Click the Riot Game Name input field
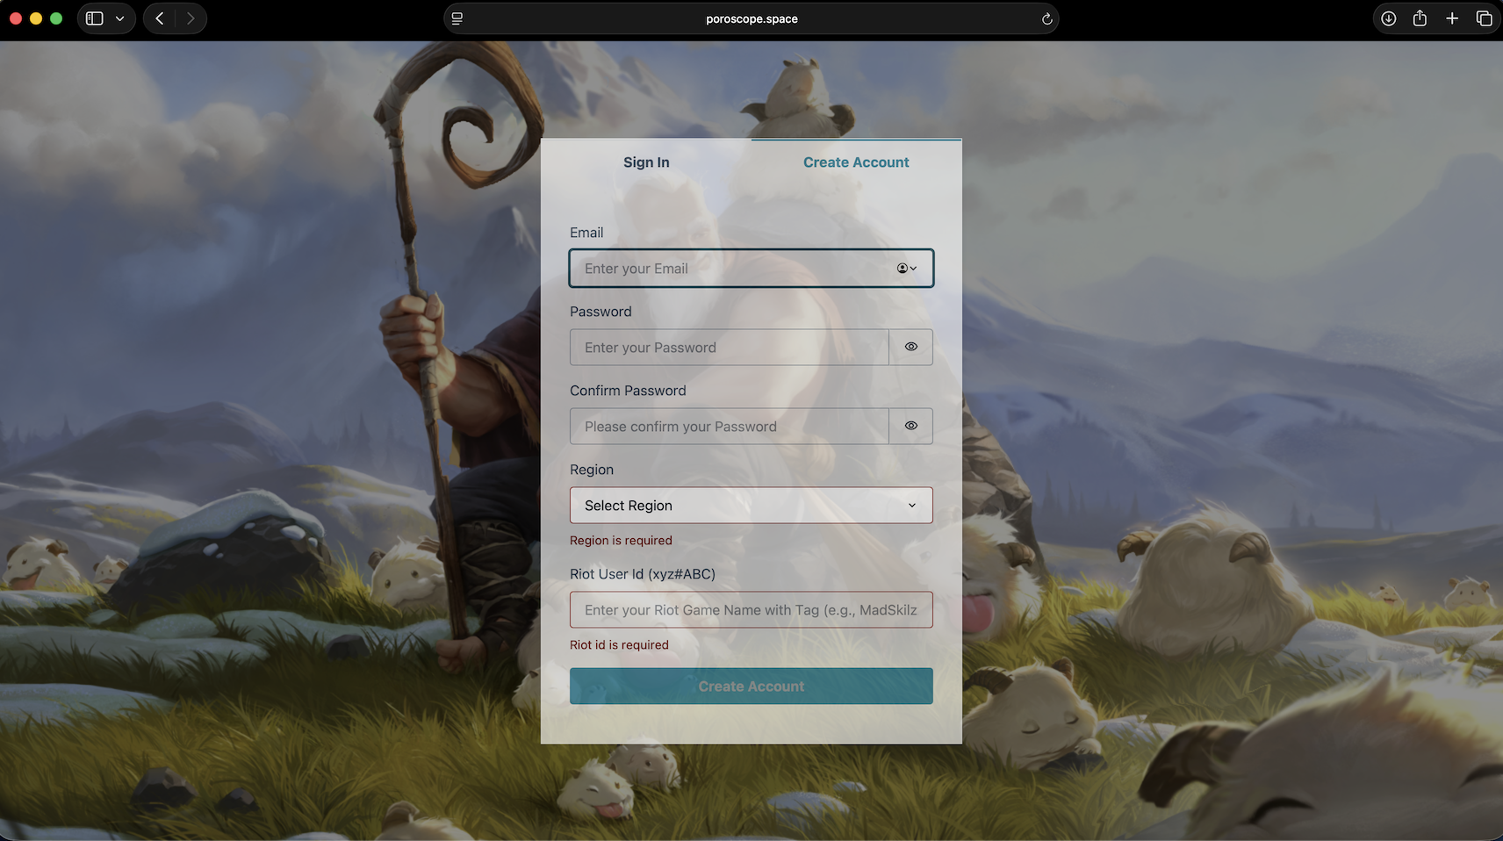 point(751,610)
